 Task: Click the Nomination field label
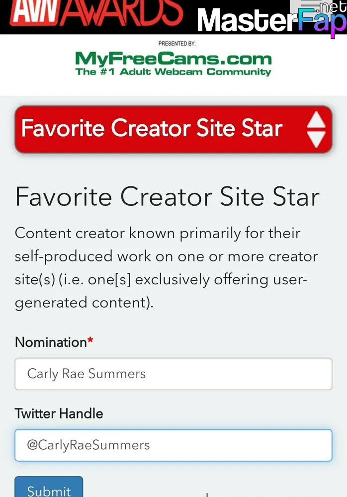(51, 342)
